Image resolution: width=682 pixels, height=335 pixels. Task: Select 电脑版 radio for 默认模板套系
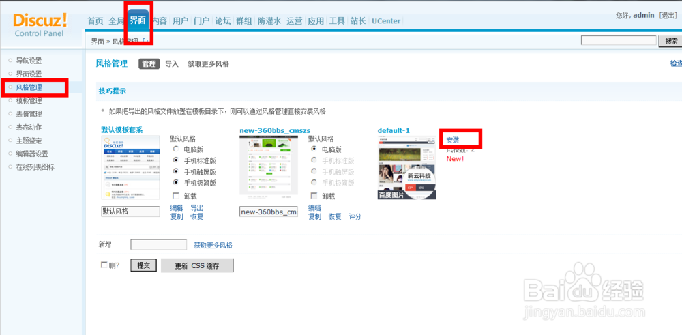(x=176, y=149)
